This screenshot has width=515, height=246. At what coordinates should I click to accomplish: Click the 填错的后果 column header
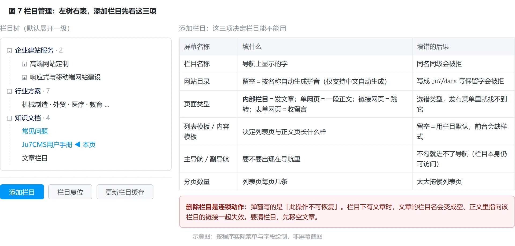tap(464, 47)
